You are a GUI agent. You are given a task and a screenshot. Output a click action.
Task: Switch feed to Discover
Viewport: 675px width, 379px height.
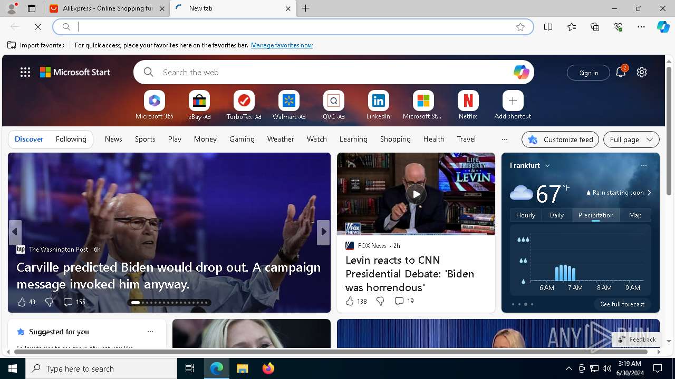29,139
